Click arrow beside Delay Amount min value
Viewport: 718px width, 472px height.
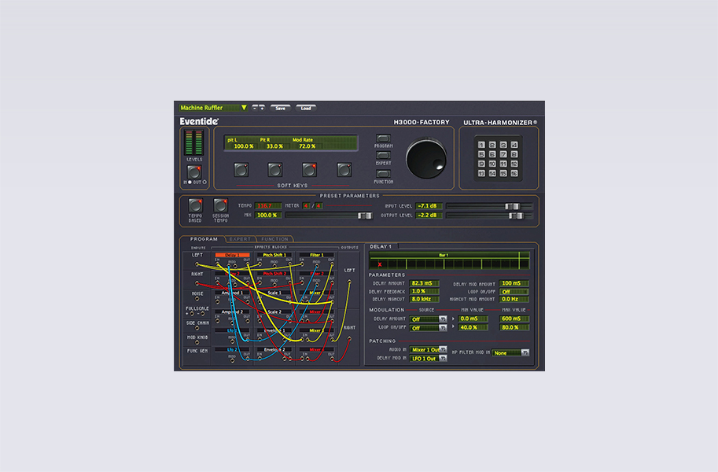point(453,319)
